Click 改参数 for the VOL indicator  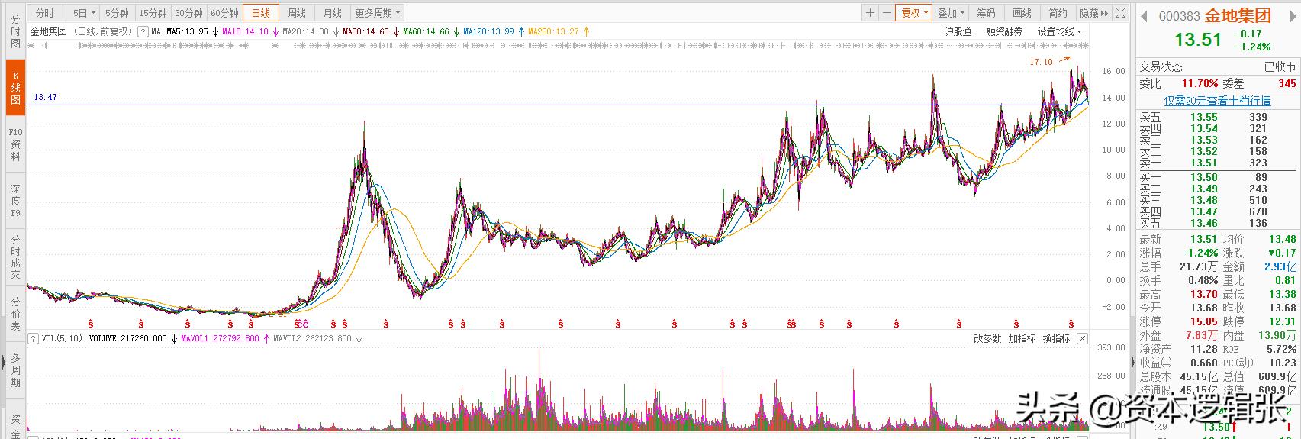[x=987, y=338]
